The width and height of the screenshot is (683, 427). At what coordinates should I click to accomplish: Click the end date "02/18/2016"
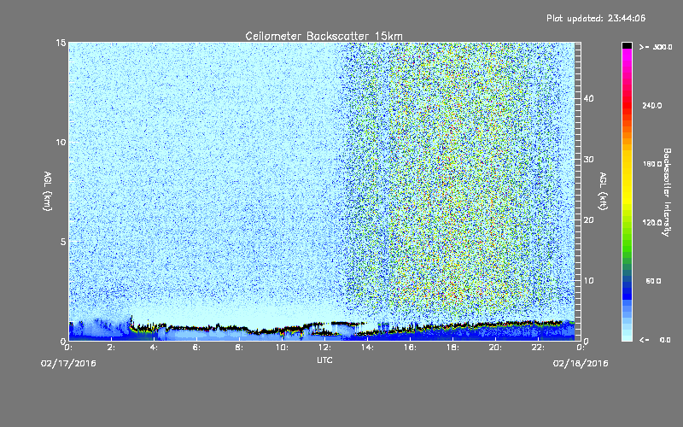[581, 363]
